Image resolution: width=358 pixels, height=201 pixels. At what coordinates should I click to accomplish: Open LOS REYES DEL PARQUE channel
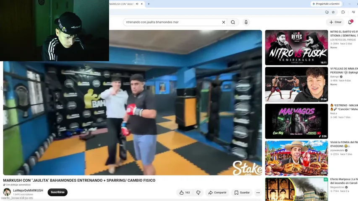343,40
